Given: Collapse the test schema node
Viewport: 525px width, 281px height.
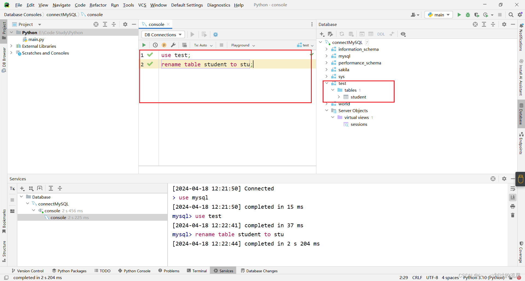Looking at the screenshot, I should click(326, 83).
